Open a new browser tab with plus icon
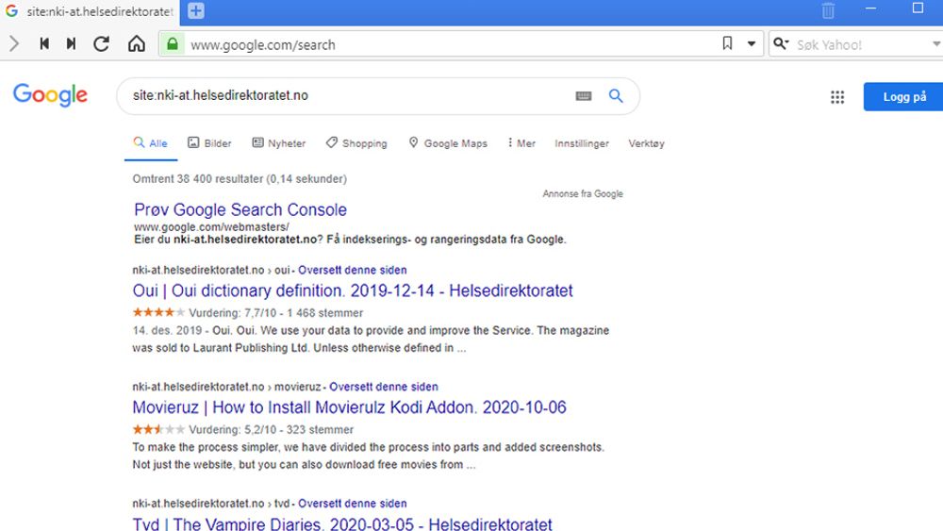Viewport: 943px width, 531px height. [x=195, y=10]
